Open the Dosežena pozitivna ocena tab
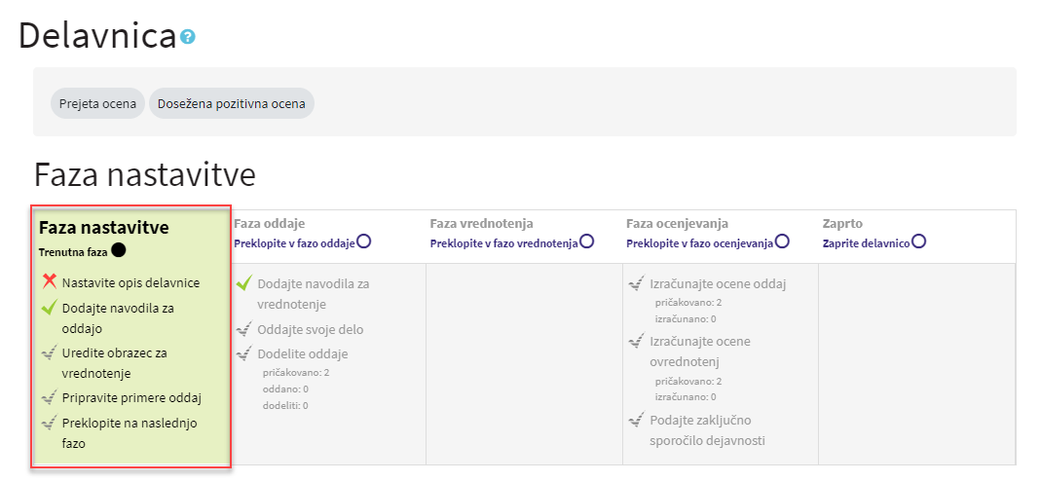Viewport: 1040px width, 482px height. point(232,103)
